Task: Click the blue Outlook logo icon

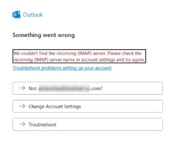Action: 16,15
